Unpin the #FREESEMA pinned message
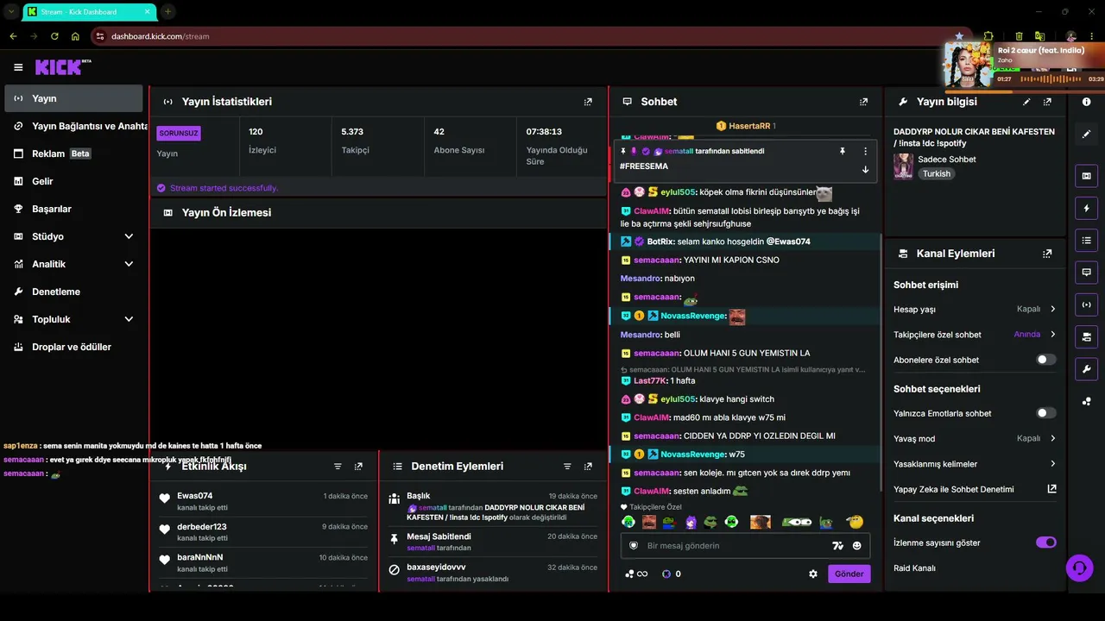The height and width of the screenshot is (621, 1105). click(x=843, y=151)
